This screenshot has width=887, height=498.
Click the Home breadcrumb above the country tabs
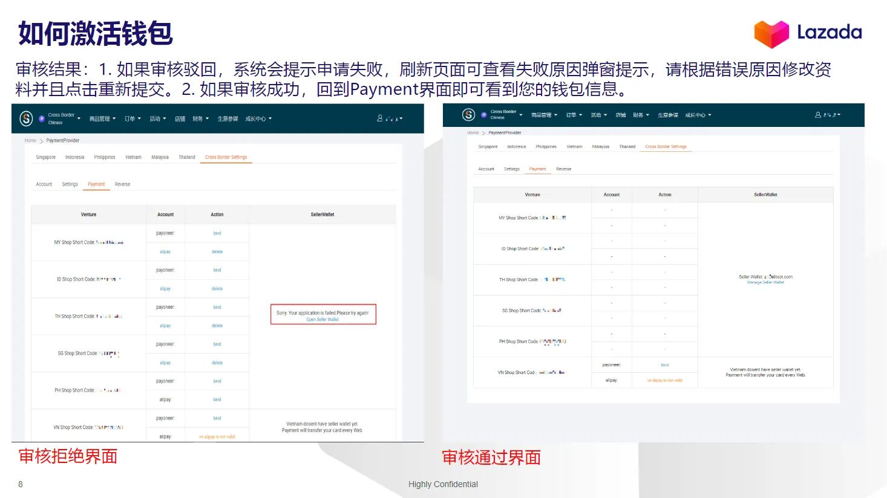(30, 140)
